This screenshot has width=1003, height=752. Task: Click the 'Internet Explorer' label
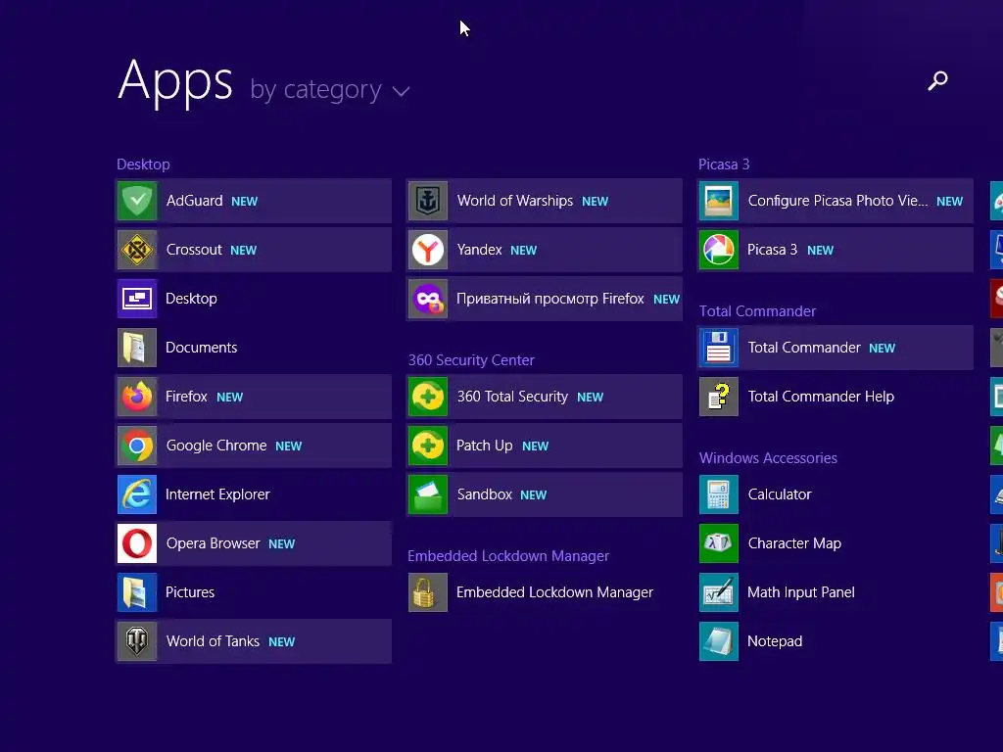pos(217,494)
